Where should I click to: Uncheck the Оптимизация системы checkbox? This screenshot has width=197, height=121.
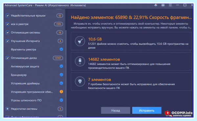pyautogui.click(x=8, y=32)
